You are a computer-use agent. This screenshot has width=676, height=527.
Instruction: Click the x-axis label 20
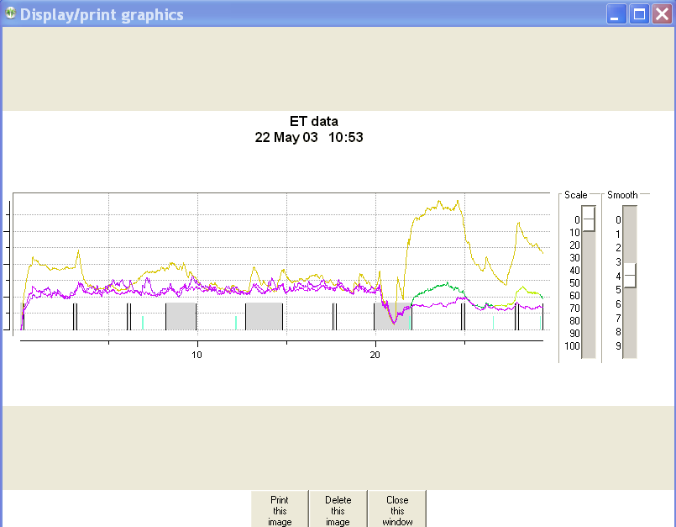coord(375,355)
